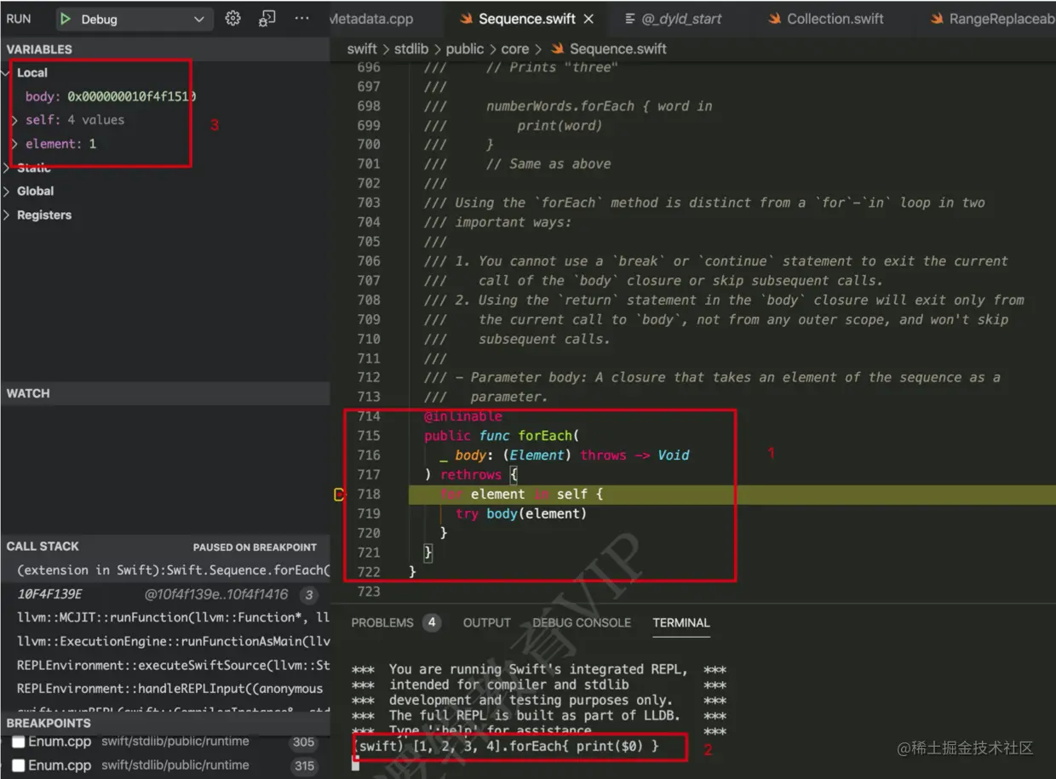Select the 10F4F139E call stack frame
This screenshot has height=779, width=1056.
tap(165, 594)
